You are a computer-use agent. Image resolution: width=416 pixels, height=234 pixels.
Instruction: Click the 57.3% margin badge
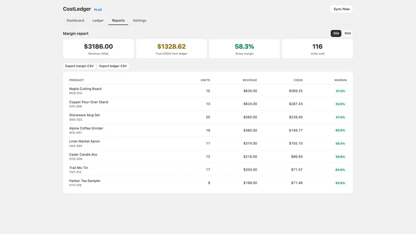coord(341,91)
